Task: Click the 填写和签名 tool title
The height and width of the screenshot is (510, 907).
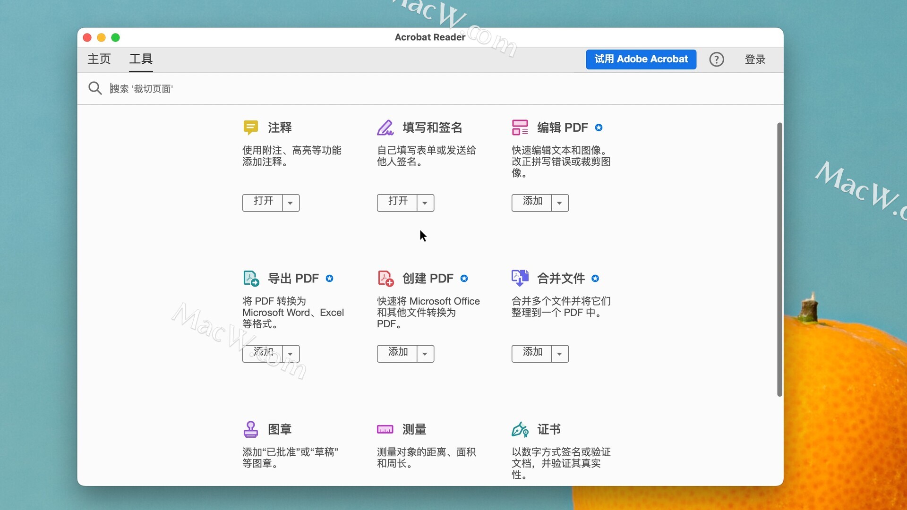Action: point(432,127)
